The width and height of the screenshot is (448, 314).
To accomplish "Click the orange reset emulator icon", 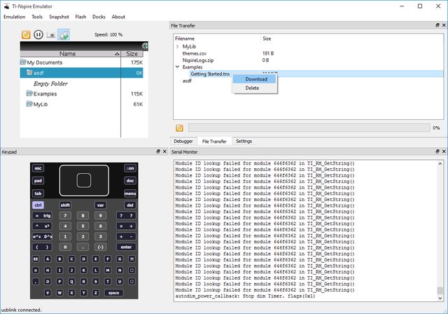I will [26, 34].
